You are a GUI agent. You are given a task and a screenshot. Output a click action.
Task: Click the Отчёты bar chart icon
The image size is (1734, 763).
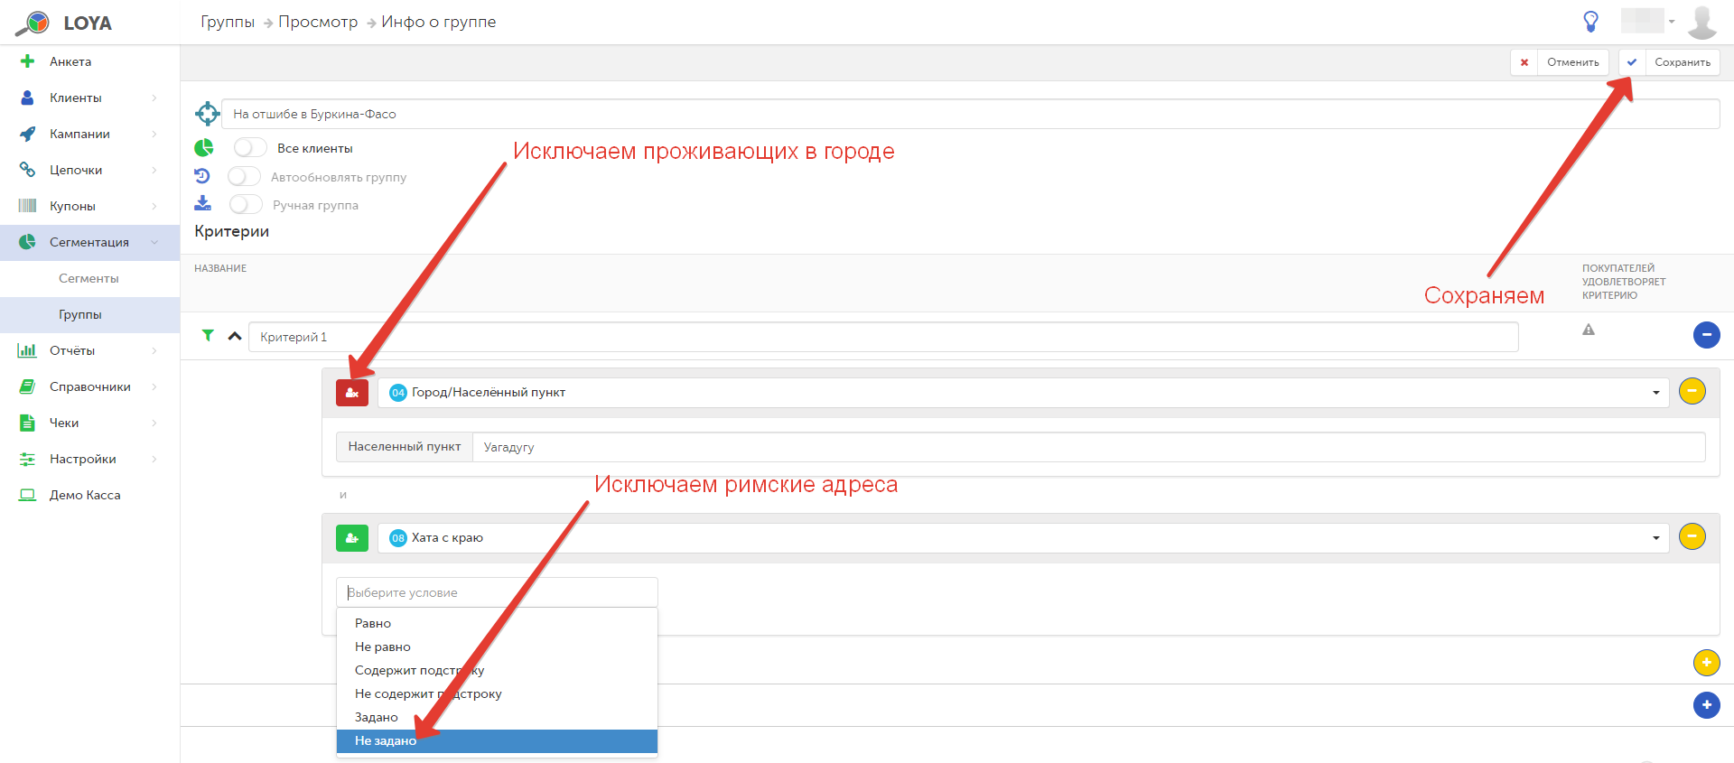point(27,350)
